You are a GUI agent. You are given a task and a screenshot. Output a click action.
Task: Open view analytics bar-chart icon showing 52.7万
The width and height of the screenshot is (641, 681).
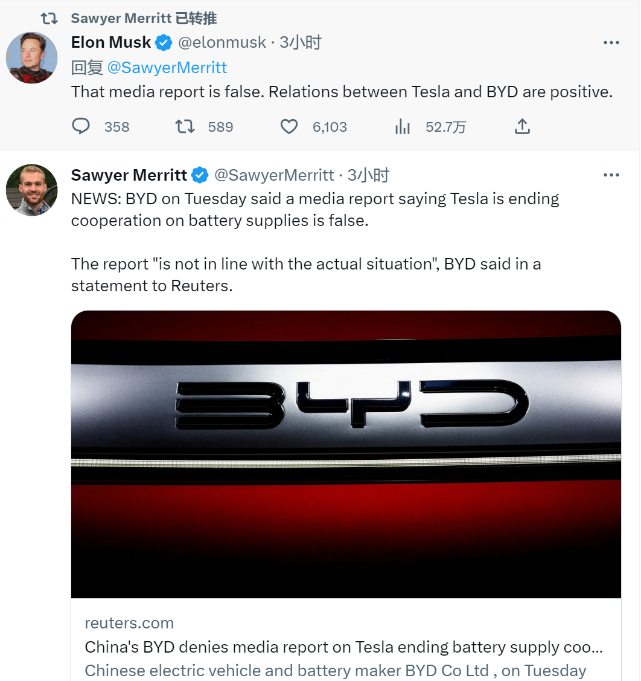click(x=403, y=126)
